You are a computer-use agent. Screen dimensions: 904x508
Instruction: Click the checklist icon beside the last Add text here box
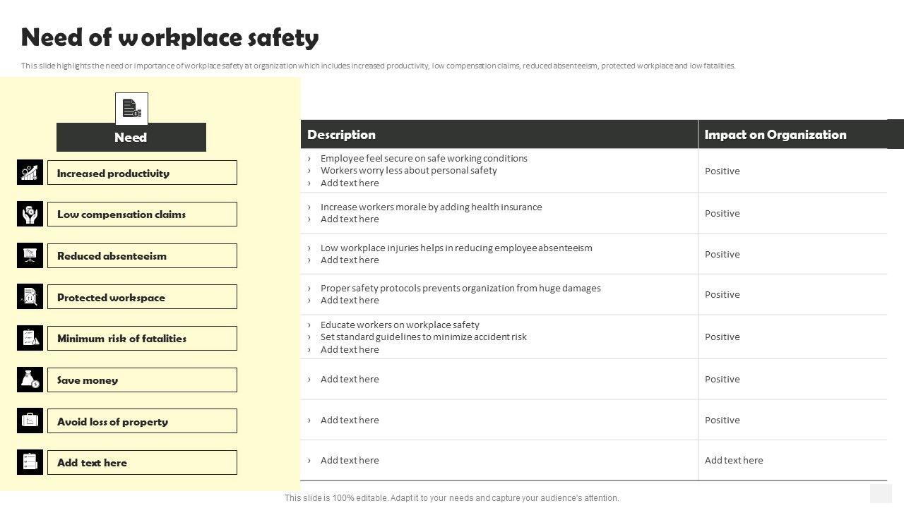(30, 462)
